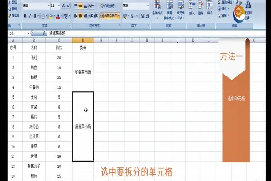Open the Number group dialog launcher
This screenshot has height=181, width=271.
[x=149, y=25]
